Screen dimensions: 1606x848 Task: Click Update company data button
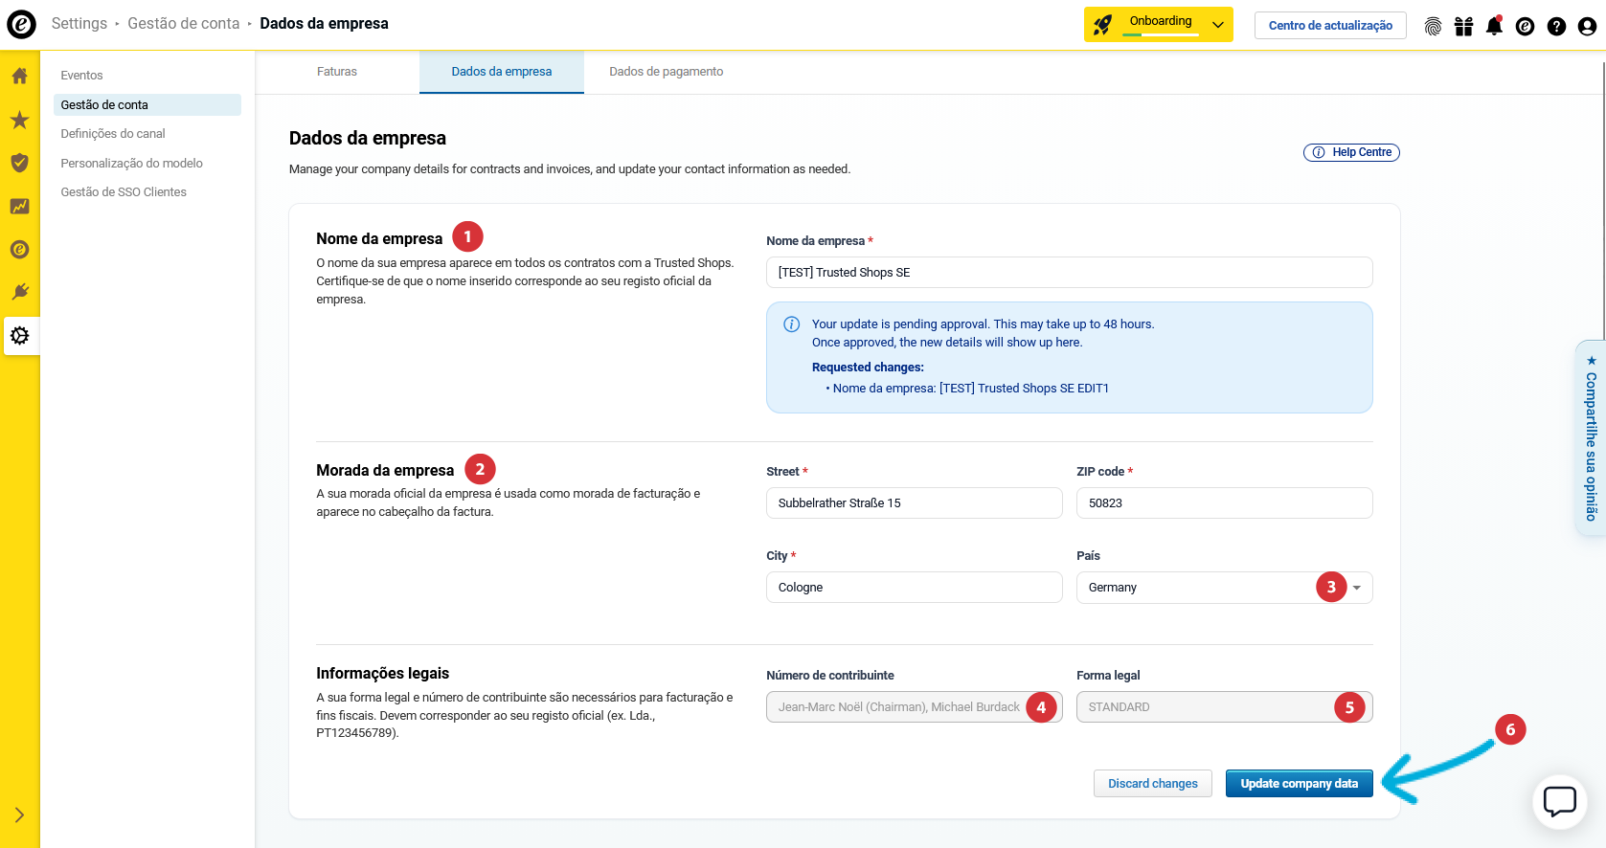pyautogui.click(x=1299, y=783)
